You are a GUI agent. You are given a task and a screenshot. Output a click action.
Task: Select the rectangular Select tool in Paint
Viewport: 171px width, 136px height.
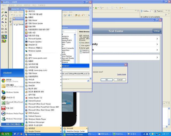(6, 9)
